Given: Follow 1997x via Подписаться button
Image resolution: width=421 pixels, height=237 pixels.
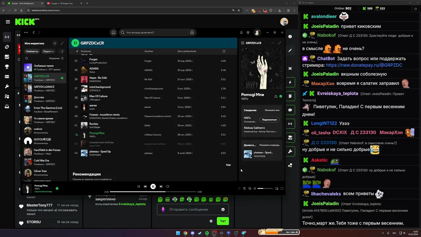Looking at the screenshot, I should [x=269, y=119].
